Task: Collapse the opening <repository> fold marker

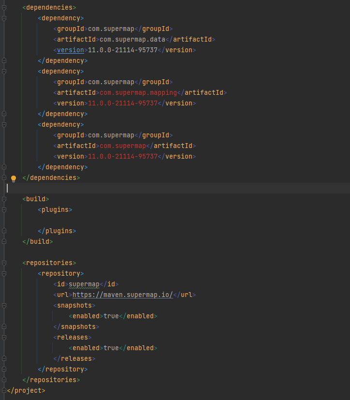Action: (4, 273)
